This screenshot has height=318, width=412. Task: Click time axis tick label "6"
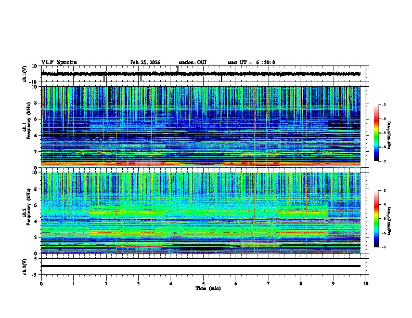(236, 284)
